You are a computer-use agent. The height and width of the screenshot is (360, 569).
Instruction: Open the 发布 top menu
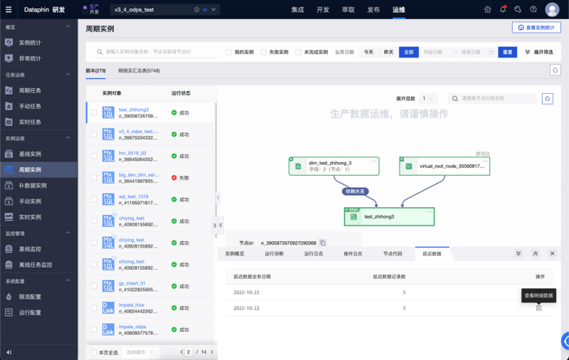[373, 10]
